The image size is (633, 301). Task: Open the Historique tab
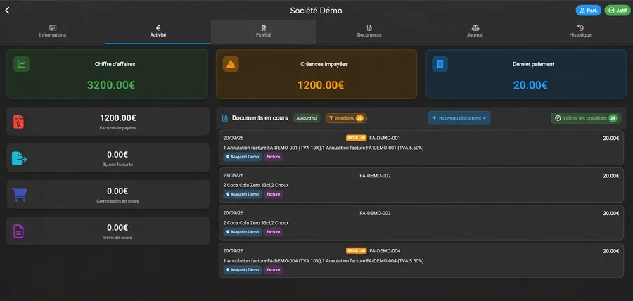(580, 32)
